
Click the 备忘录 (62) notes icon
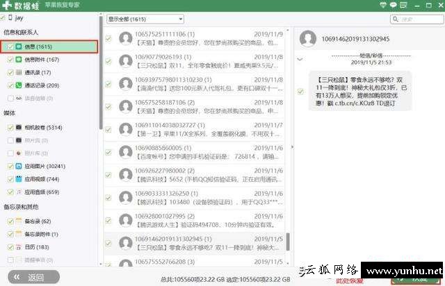pos(19,221)
